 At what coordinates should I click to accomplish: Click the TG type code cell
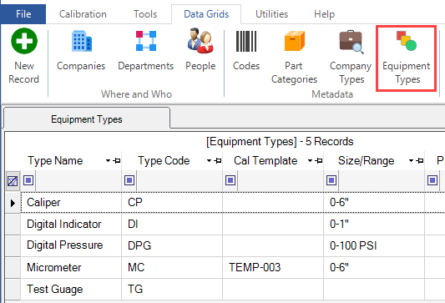tap(172, 289)
